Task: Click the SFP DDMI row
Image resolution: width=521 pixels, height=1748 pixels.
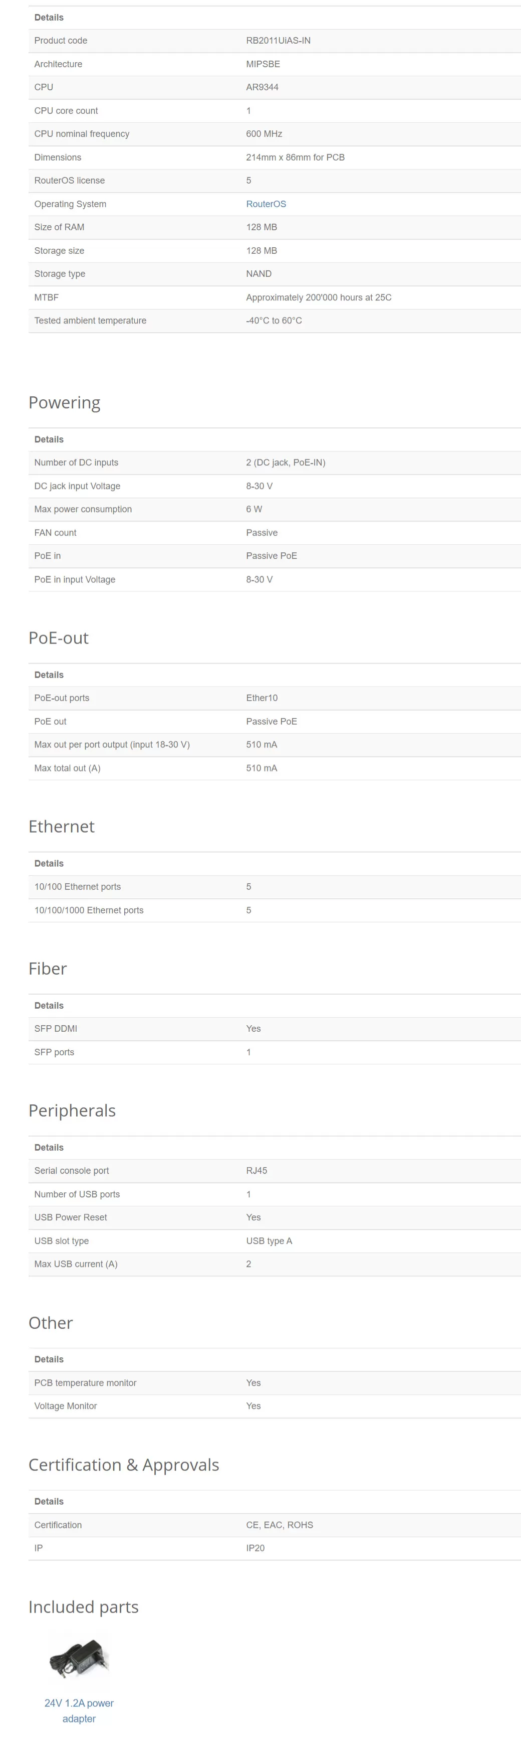Action: pyautogui.click(x=275, y=1029)
